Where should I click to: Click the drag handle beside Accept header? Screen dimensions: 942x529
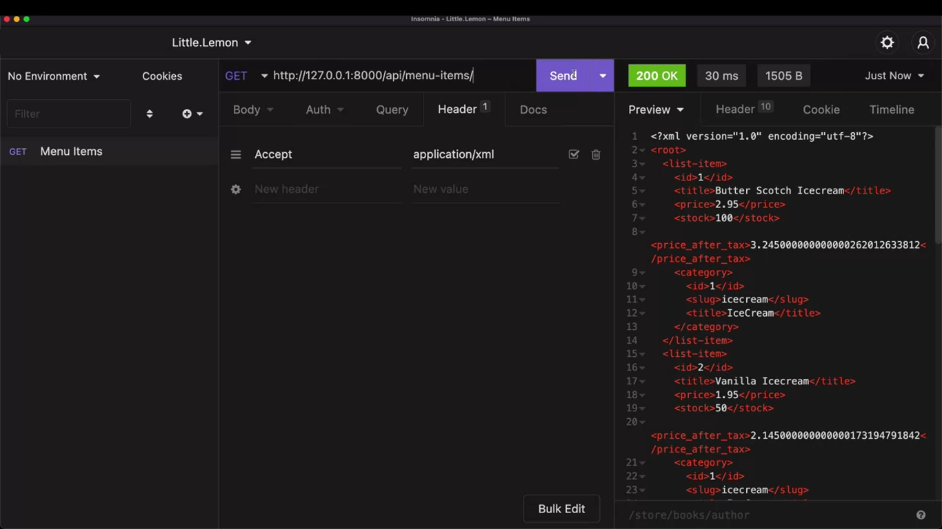(236, 155)
